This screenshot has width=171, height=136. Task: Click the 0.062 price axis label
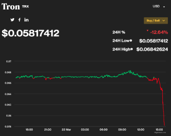click(x=8, y=105)
